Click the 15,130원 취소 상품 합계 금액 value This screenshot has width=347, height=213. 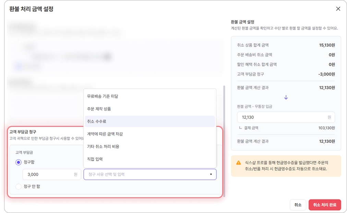pyautogui.click(x=327, y=45)
